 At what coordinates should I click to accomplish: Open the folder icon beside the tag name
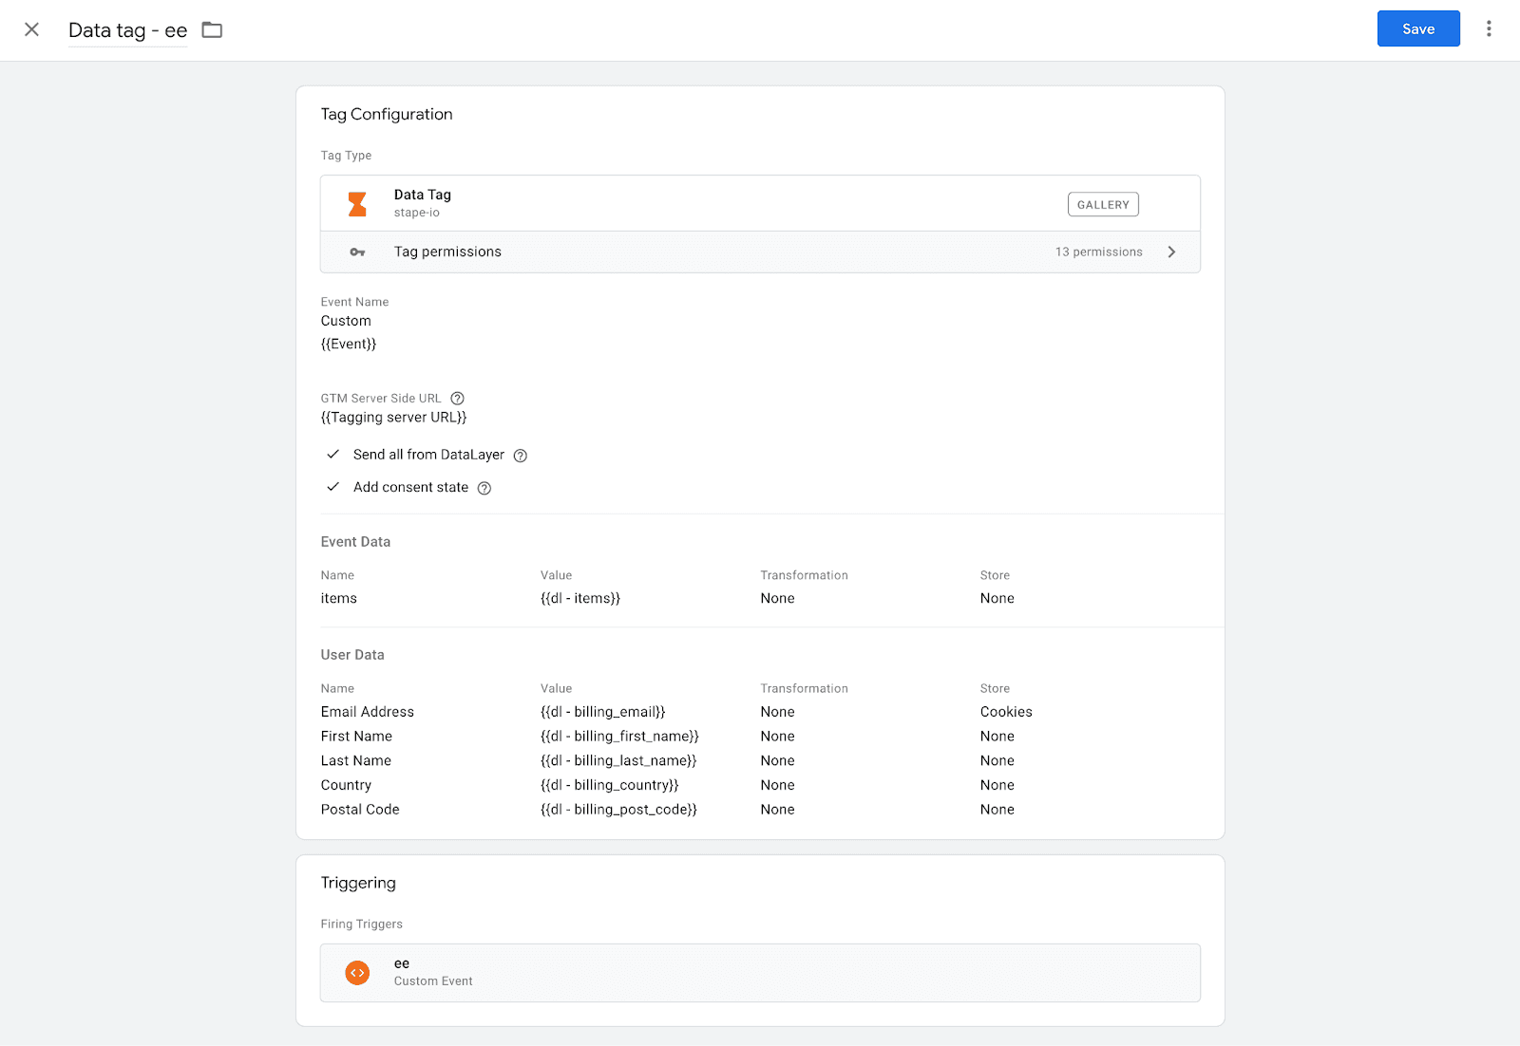coord(212,30)
